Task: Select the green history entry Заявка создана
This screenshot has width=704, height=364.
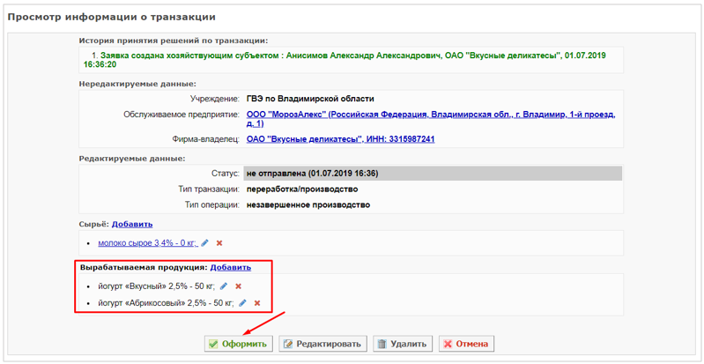Action: (x=345, y=60)
